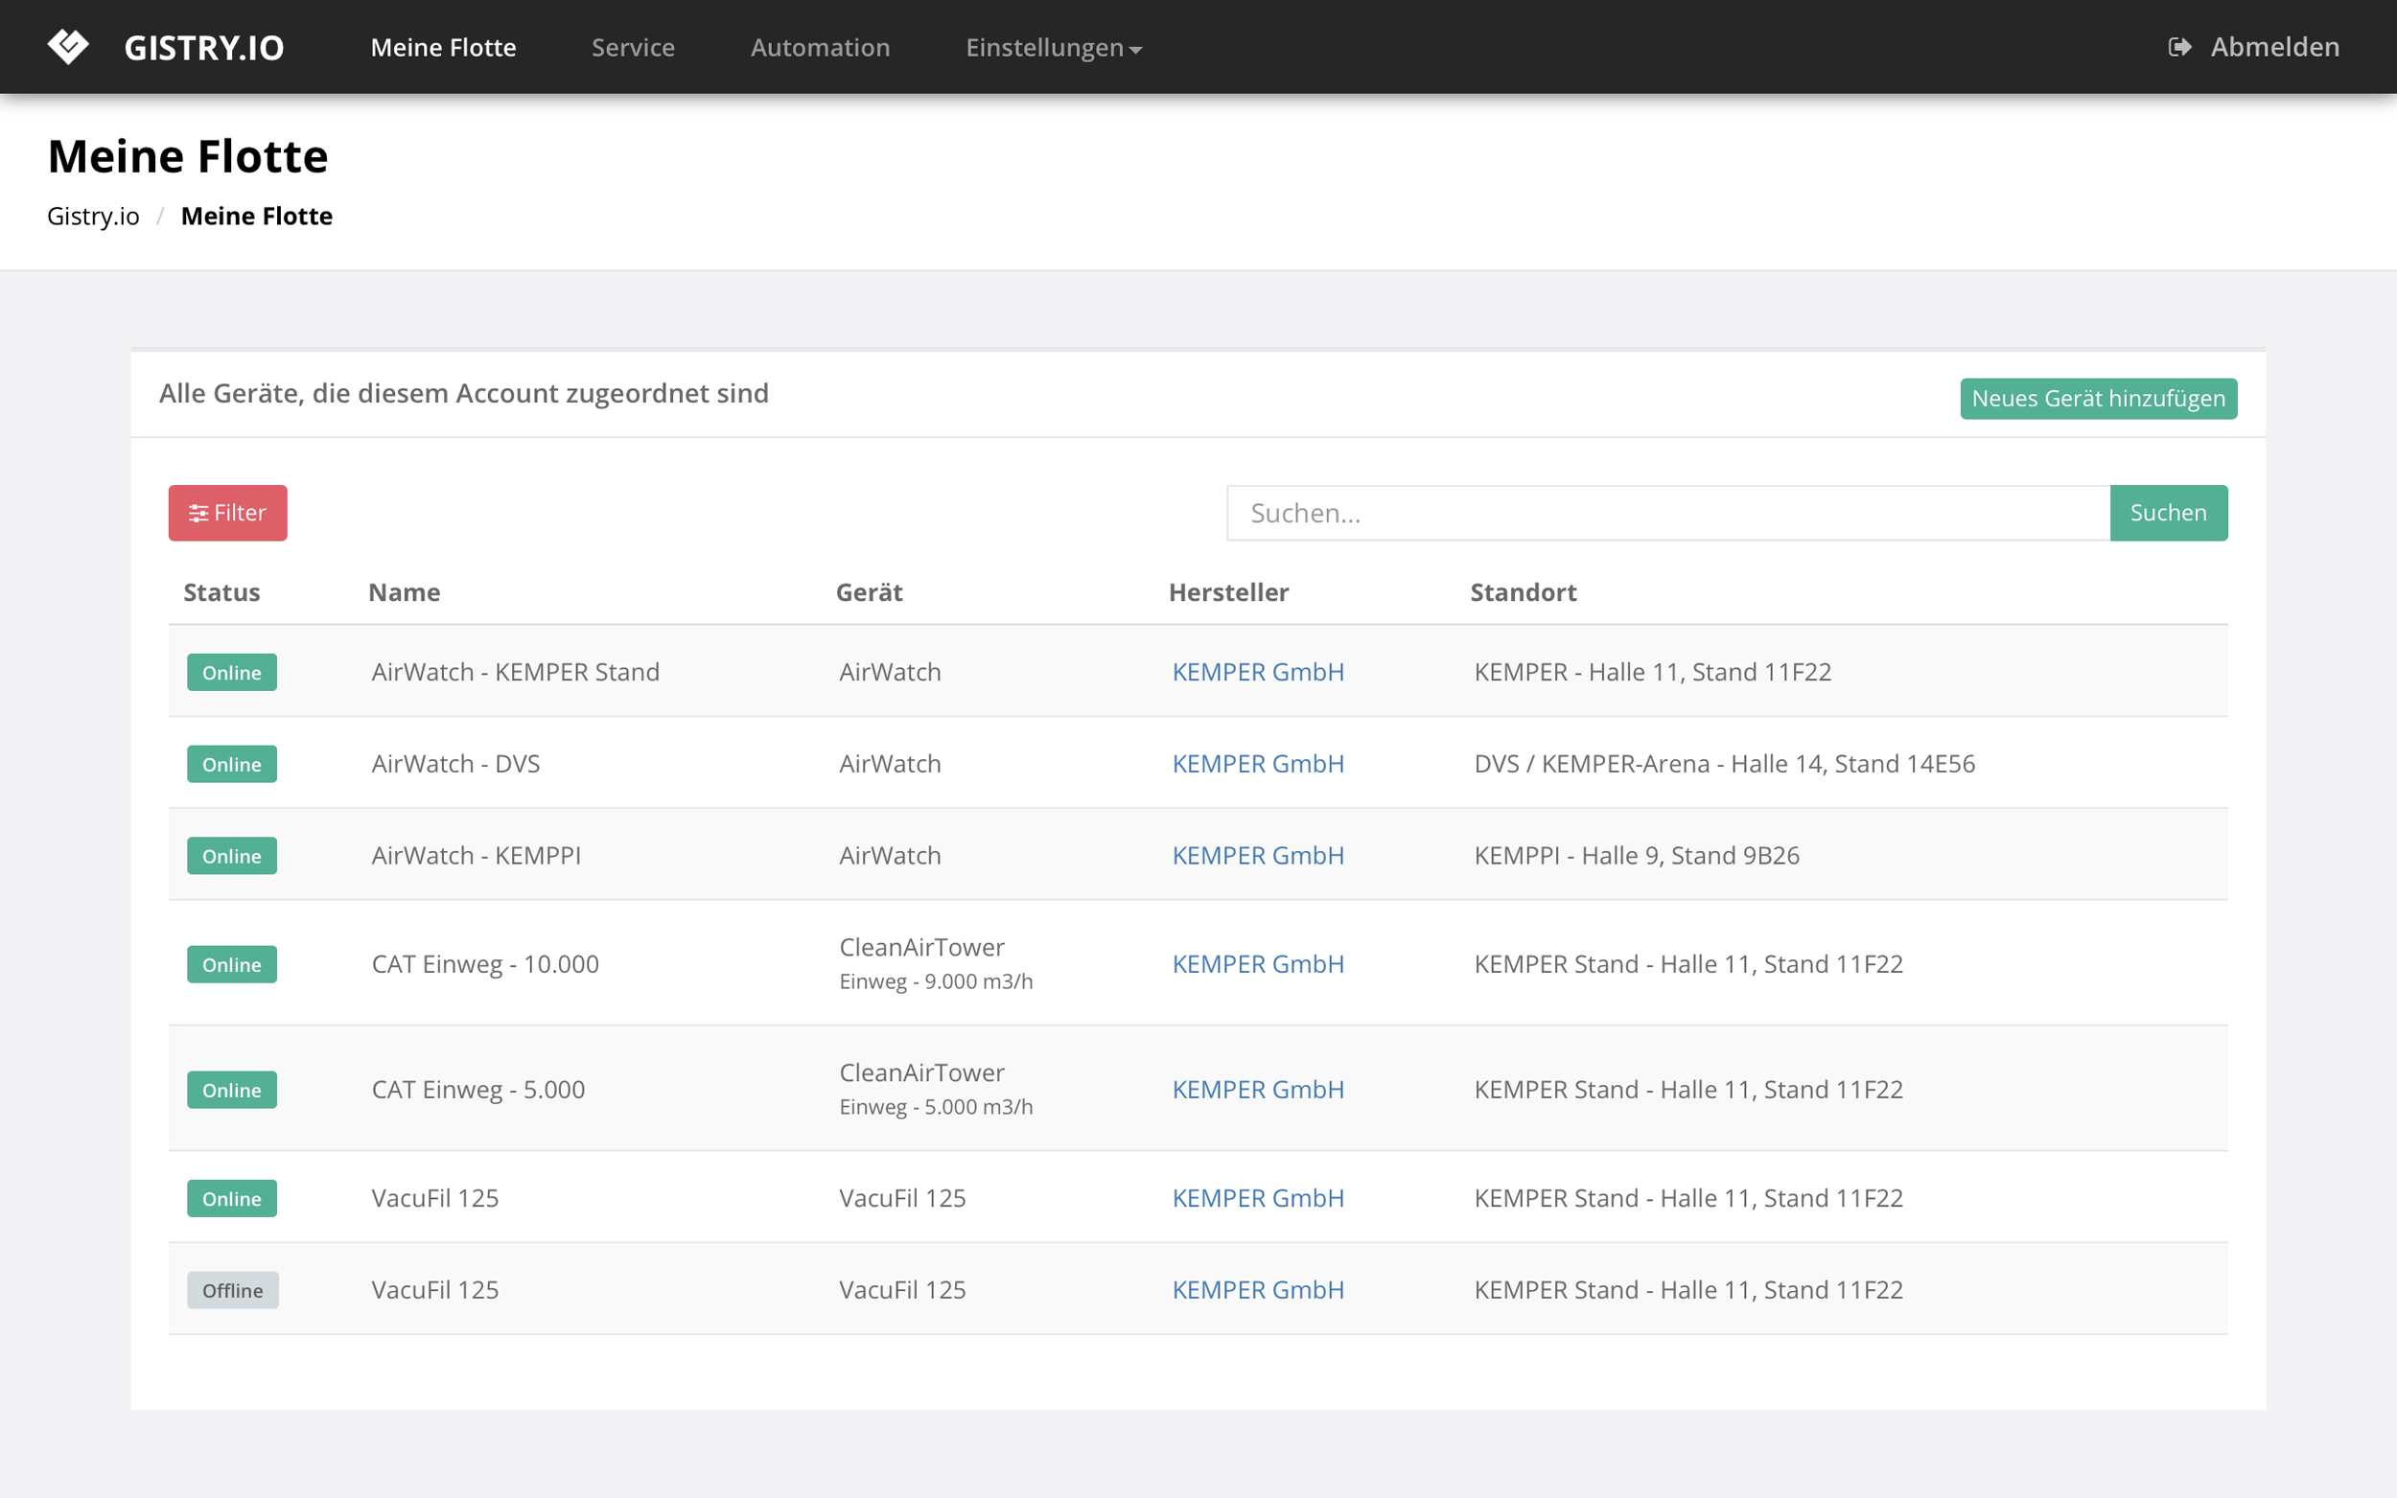Sort by the Status column header

point(221,592)
